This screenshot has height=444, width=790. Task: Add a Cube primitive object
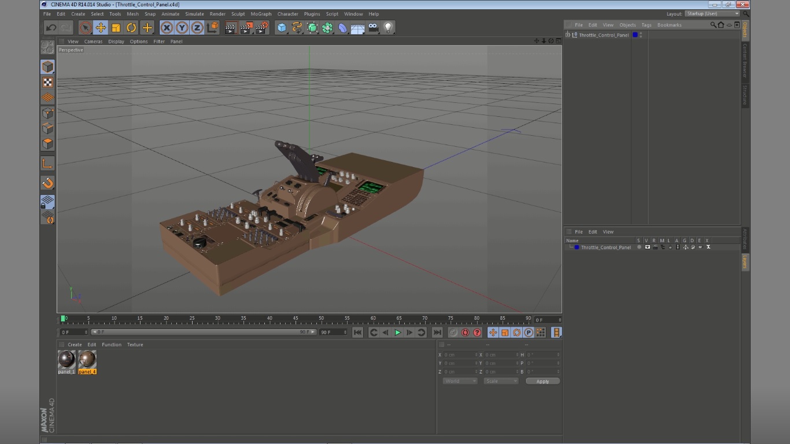pos(282,27)
